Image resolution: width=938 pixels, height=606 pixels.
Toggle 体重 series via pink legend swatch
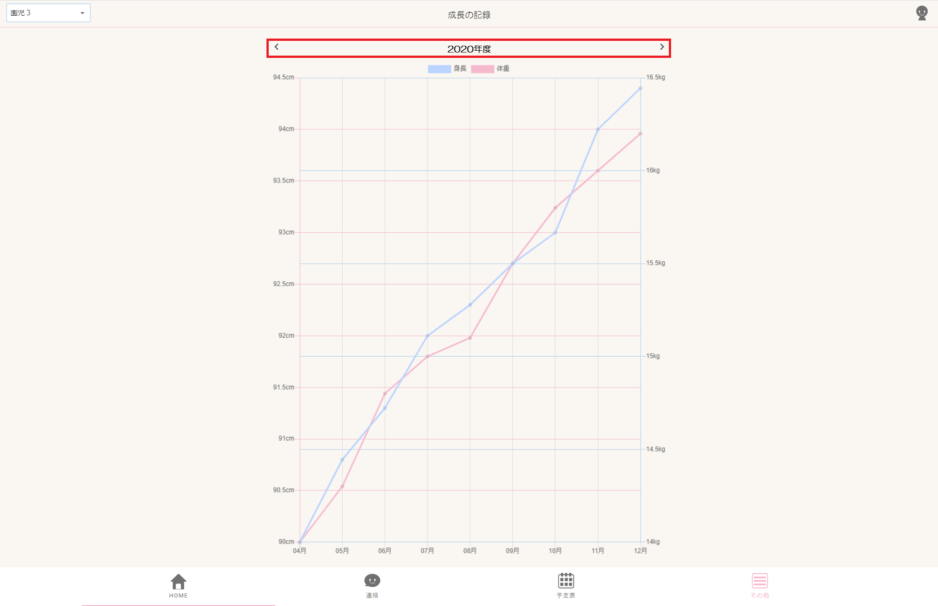click(482, 69)
